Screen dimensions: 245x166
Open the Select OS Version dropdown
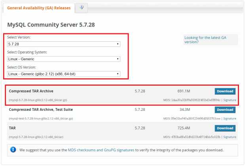click(64, 74)
